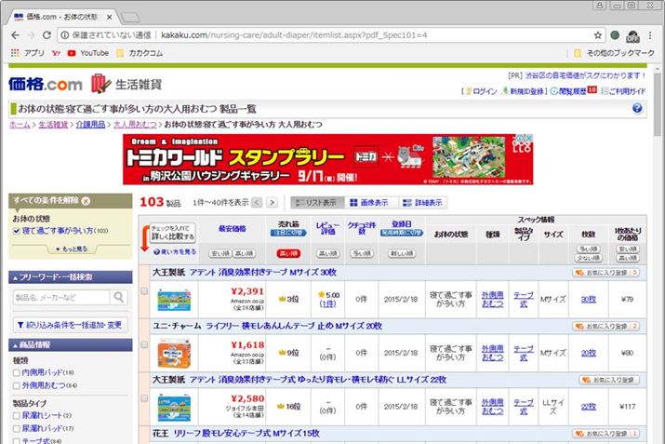This screenshot has height=444, width=665.
Task: Go to previous page with left arrow
Action: [x=257, y=203]
